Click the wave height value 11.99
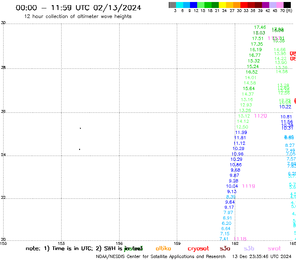 [x=241, y=132]
